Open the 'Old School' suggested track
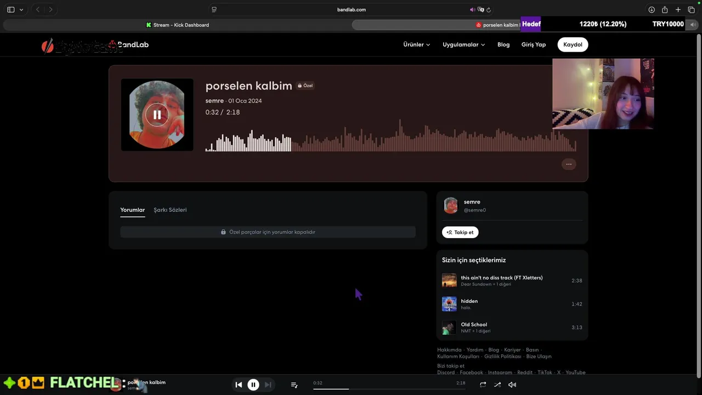The width and height of the screenshot is (702, 395). pos(512,328)
